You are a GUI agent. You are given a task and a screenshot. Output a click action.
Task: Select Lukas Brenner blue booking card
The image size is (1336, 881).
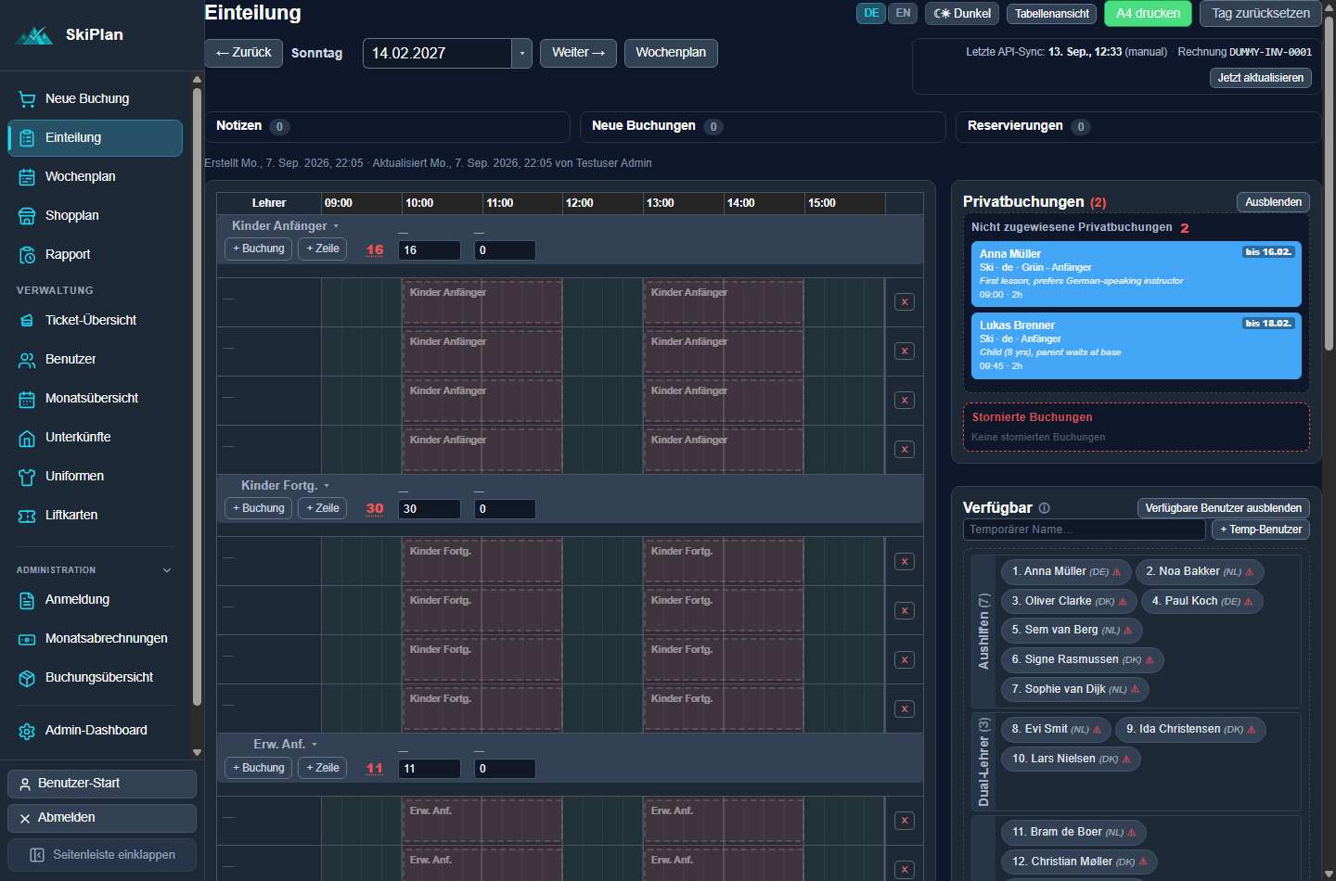pyautogui.click(x=1137, y=346)
